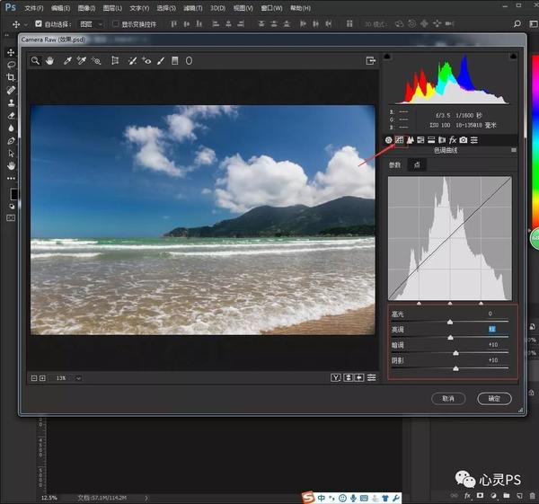Open the Detail panel icon
This screenshot has width=539, height=504.
411,140
